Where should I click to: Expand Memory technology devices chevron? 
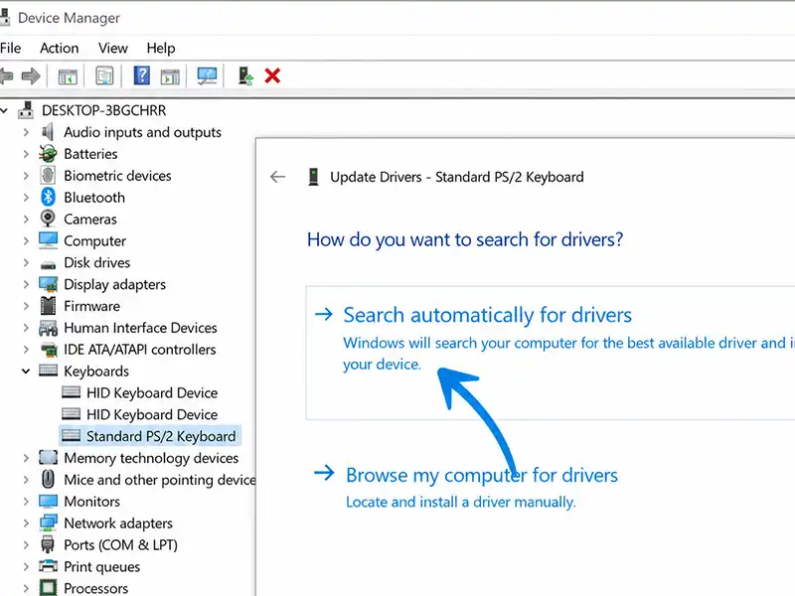click(x=26, y=458)
